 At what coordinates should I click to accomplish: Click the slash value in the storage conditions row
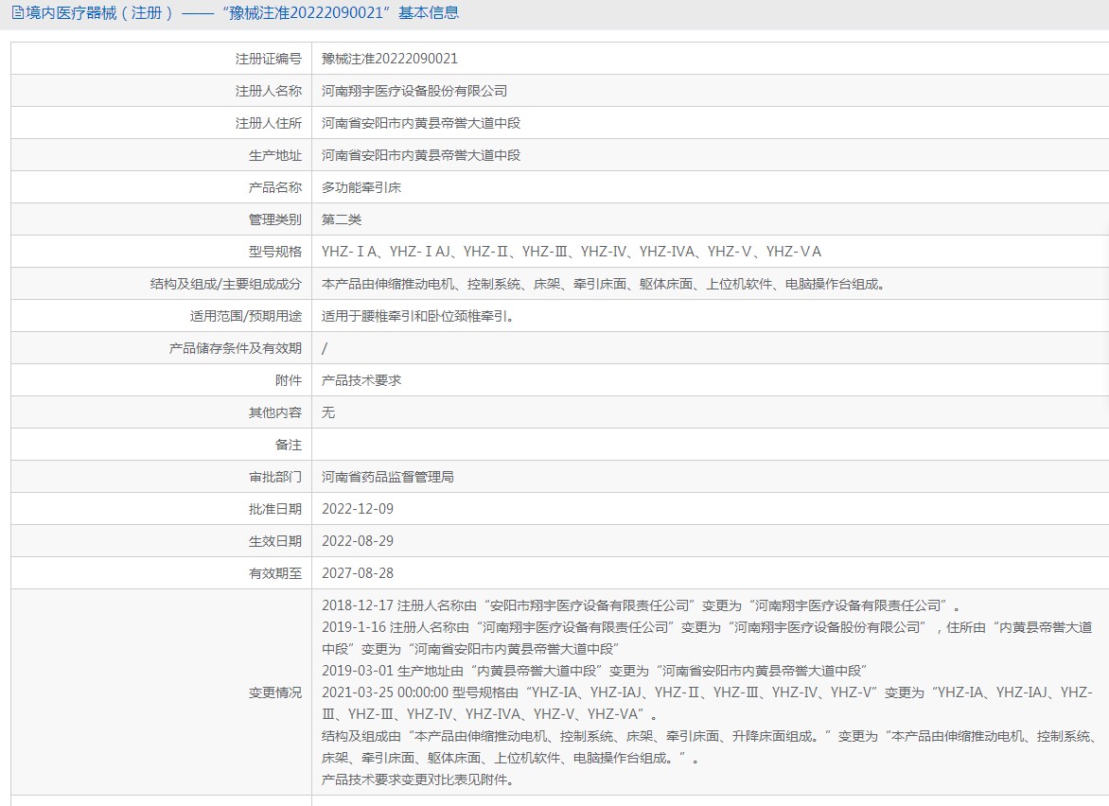[325, 348]
